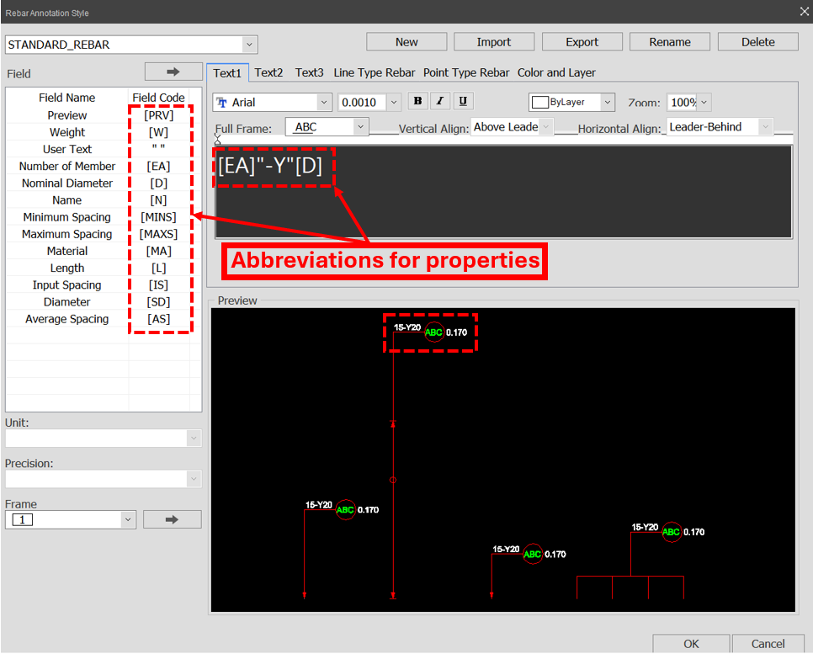Open the Line Type Rebar tab

(375, 72)
